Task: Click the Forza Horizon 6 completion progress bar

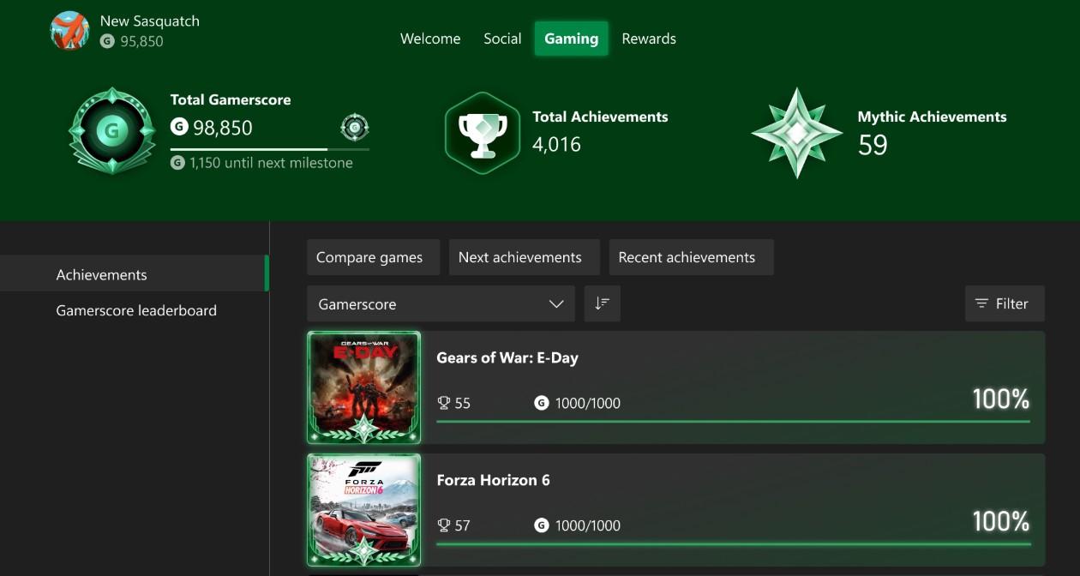Action: click(734, 543)
